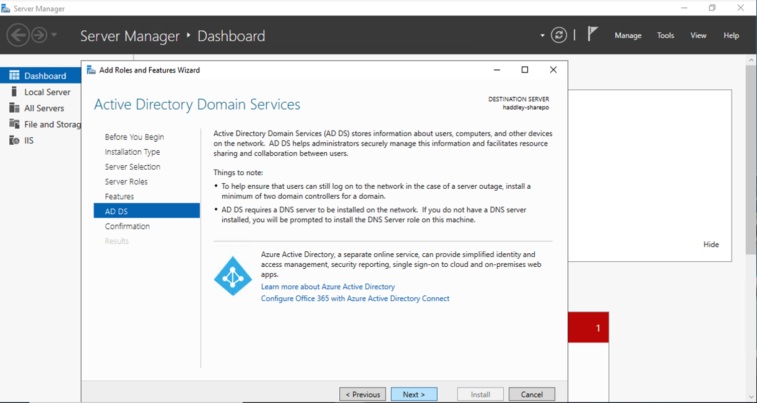757x403 pixels.
Task: Open File and Storage Services in the sidebar
Action: pos(41,124)
